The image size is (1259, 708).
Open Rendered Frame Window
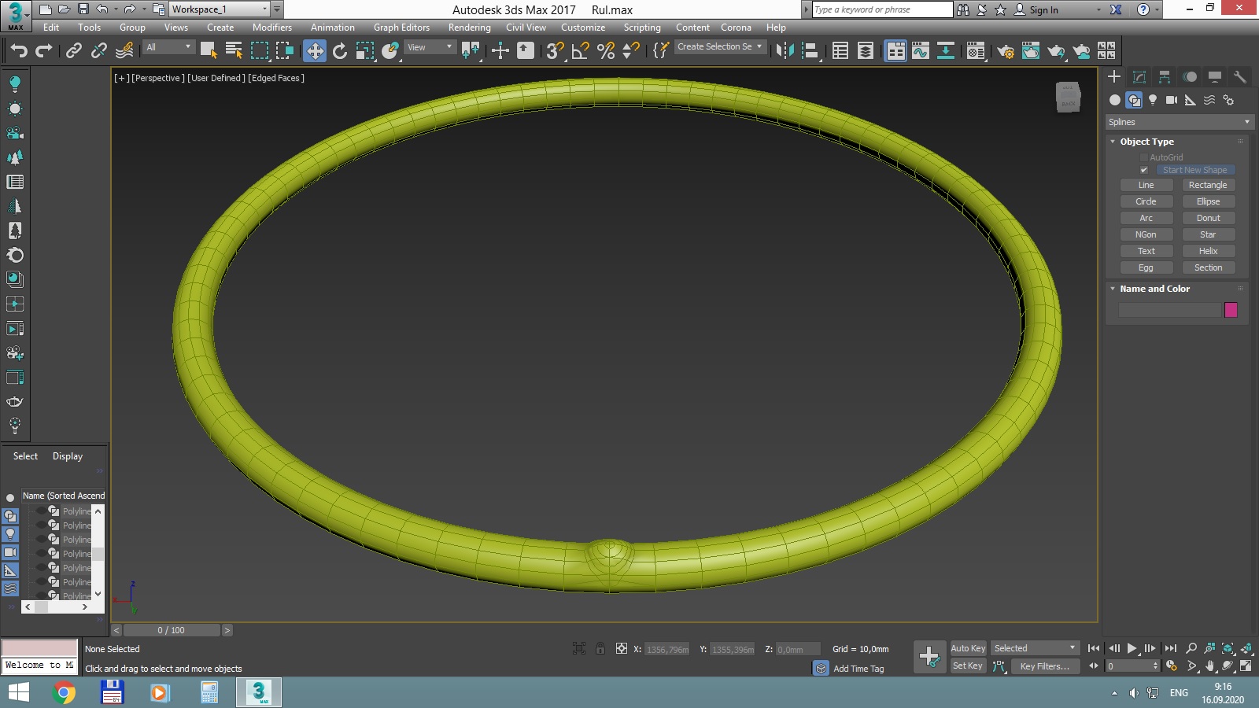point(1031,51)
